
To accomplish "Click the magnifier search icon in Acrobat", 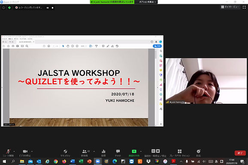I will (27, 46).
